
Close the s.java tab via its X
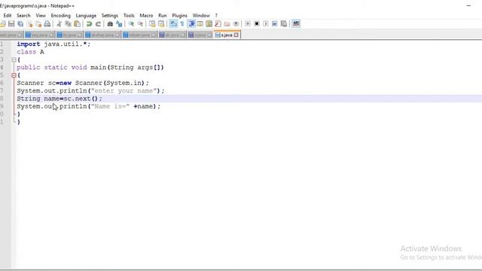[236, 35]
